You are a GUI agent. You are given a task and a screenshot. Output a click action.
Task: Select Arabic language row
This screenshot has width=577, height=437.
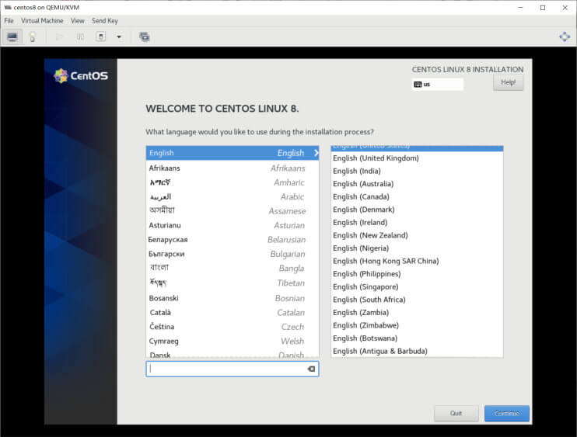[x=233, y=197]
